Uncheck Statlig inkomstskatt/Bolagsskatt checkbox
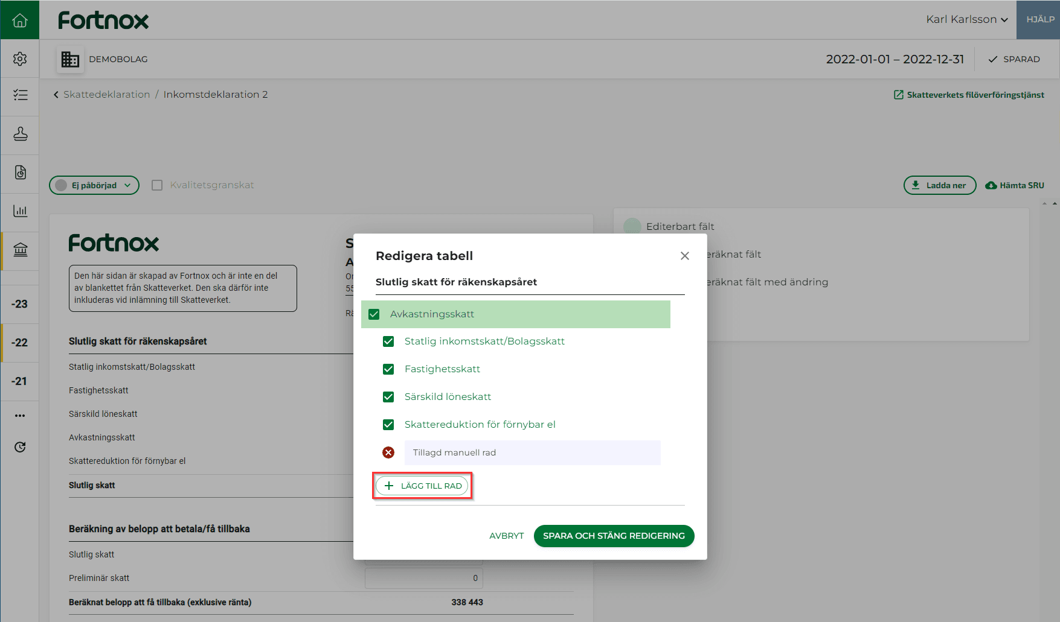 [x=388, y=341]
